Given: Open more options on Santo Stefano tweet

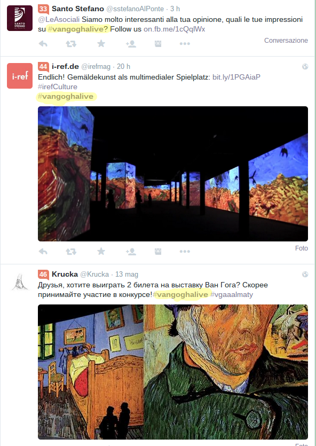Looking at the screenshot, I should tap(185, 44).
